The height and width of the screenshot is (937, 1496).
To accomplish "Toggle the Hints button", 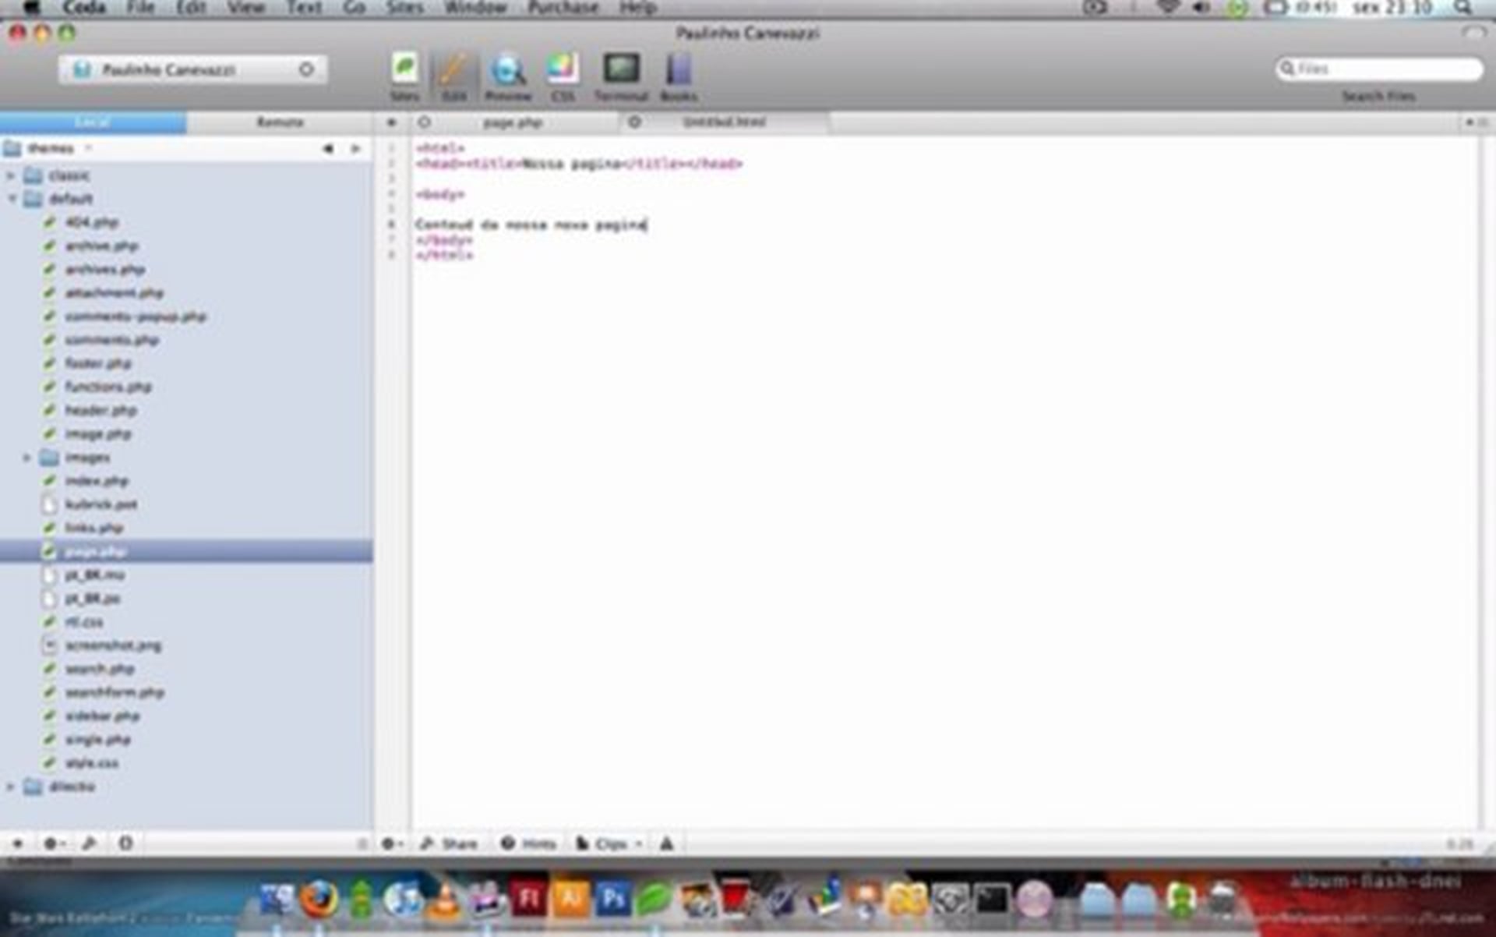I will [x=529, y=843].
